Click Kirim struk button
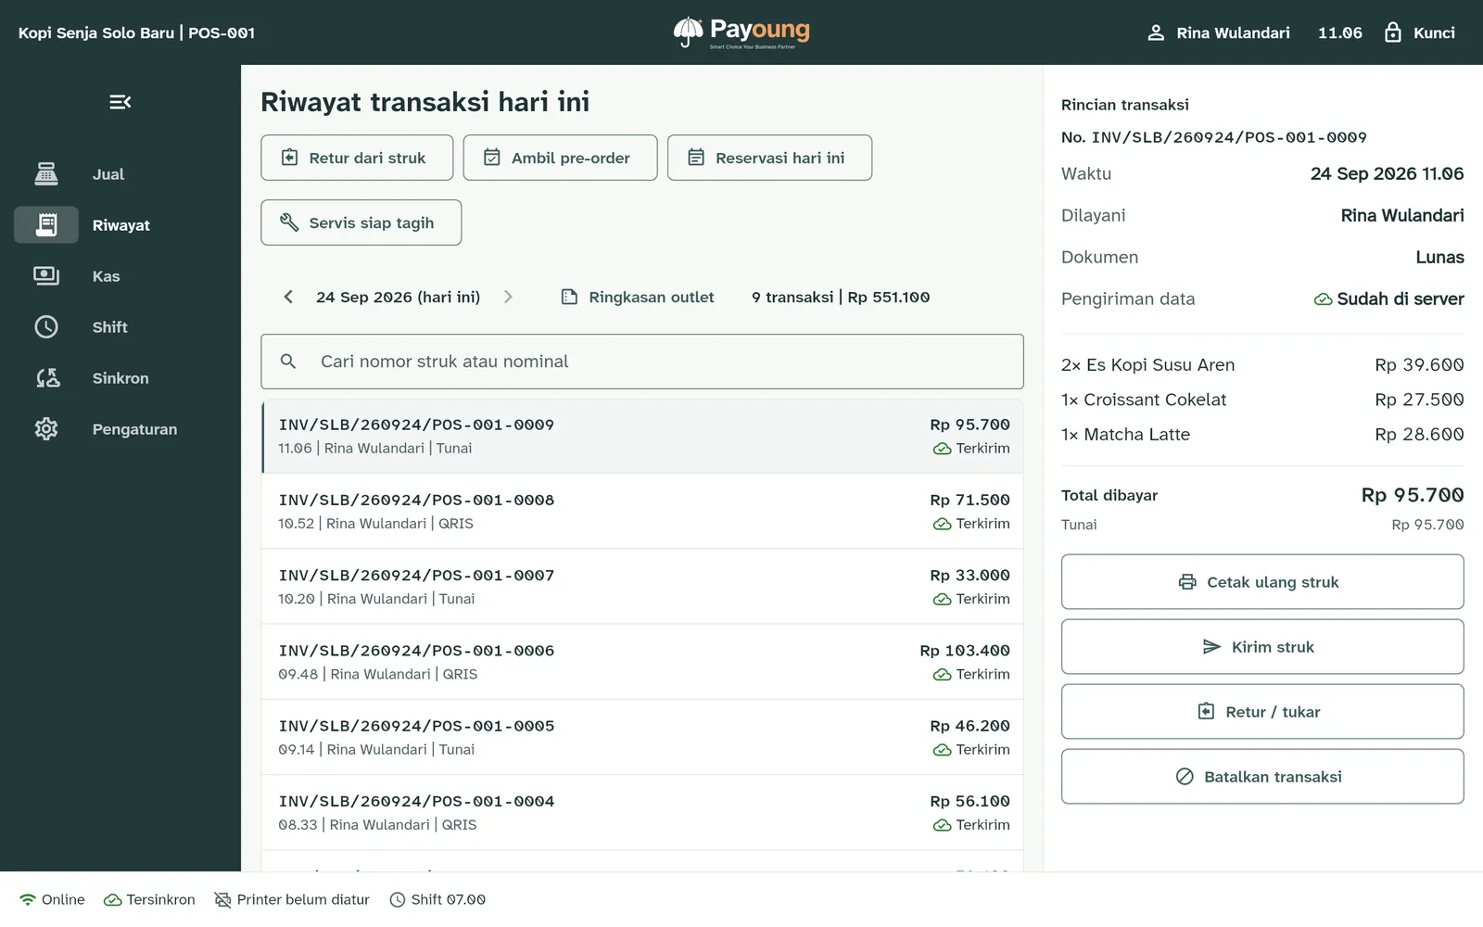The height and width of the screenshot is (927, 1483). click(x=1262, y=647)
